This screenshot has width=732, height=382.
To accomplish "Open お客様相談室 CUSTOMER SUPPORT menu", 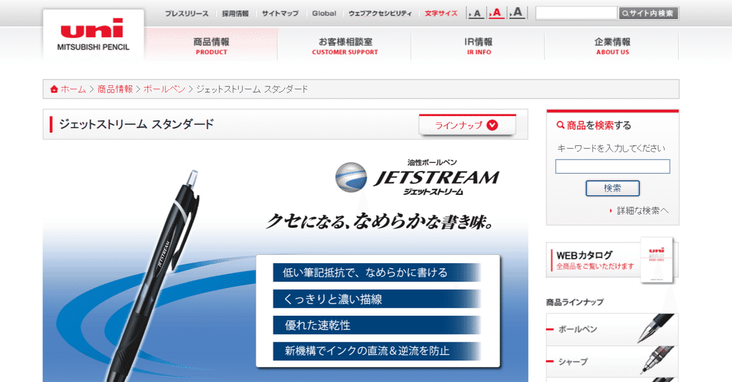I will (345, 46).
